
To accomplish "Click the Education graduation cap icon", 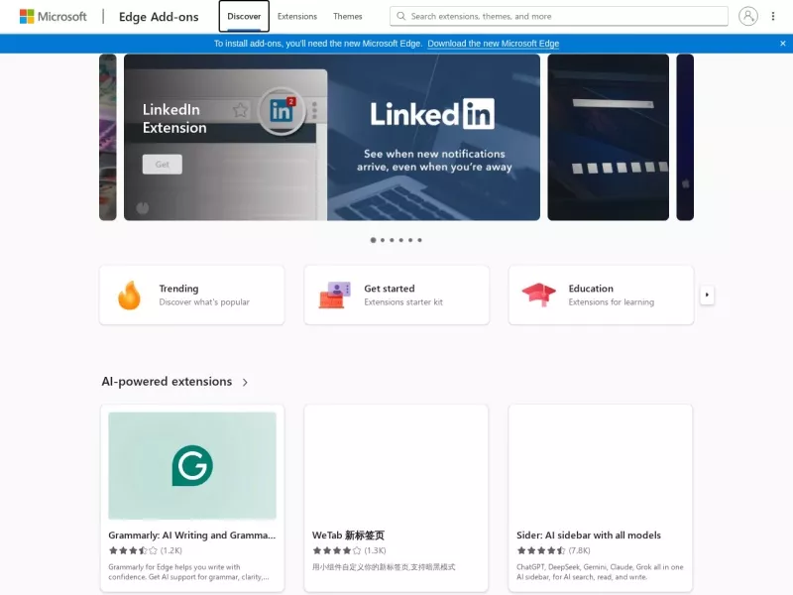I will 538,295.
